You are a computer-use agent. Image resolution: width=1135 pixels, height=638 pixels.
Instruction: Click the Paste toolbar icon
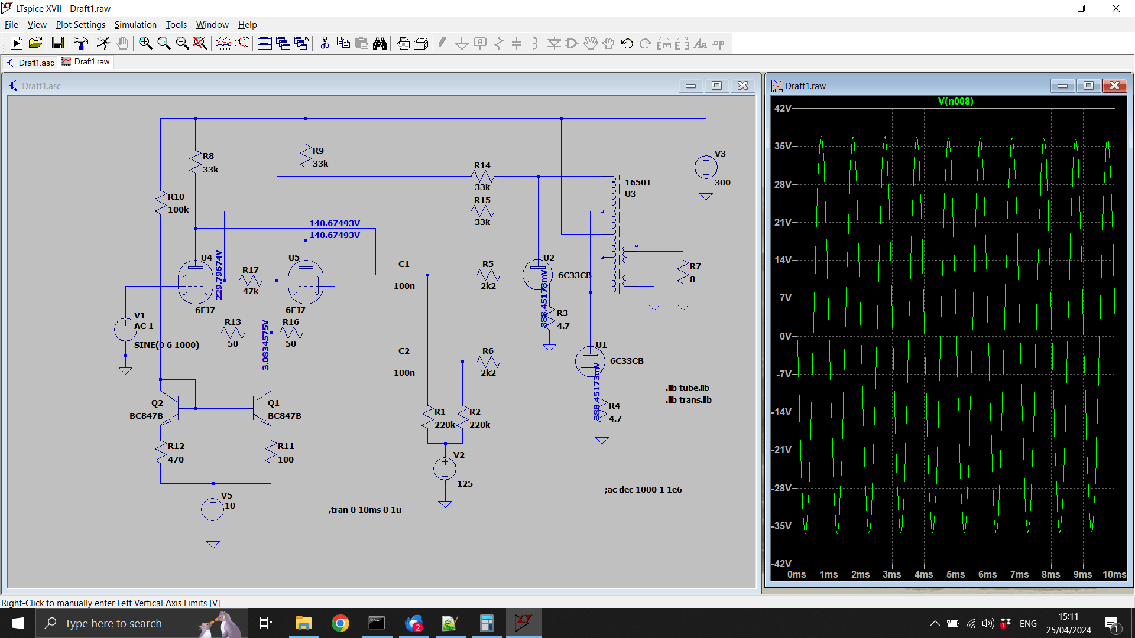click(x=361, y=43)
